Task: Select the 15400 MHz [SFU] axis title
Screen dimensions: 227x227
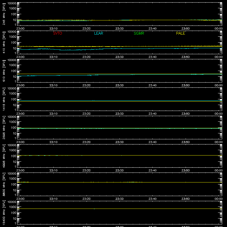Action: (4, 213)
